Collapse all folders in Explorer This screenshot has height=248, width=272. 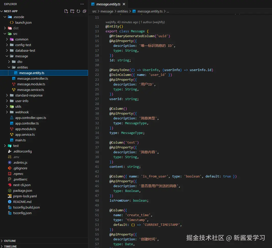(84, 11)
